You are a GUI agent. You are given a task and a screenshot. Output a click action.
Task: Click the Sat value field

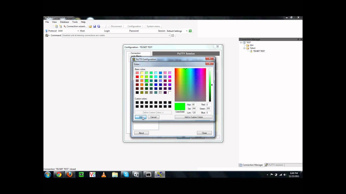194,109
